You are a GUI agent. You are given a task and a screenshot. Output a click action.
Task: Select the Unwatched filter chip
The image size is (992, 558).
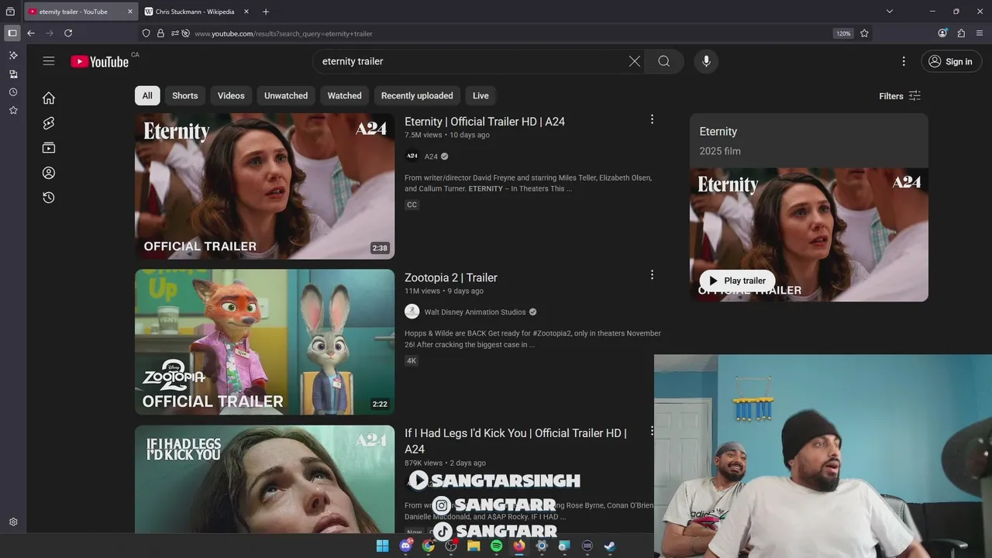[x=286, y=95]
